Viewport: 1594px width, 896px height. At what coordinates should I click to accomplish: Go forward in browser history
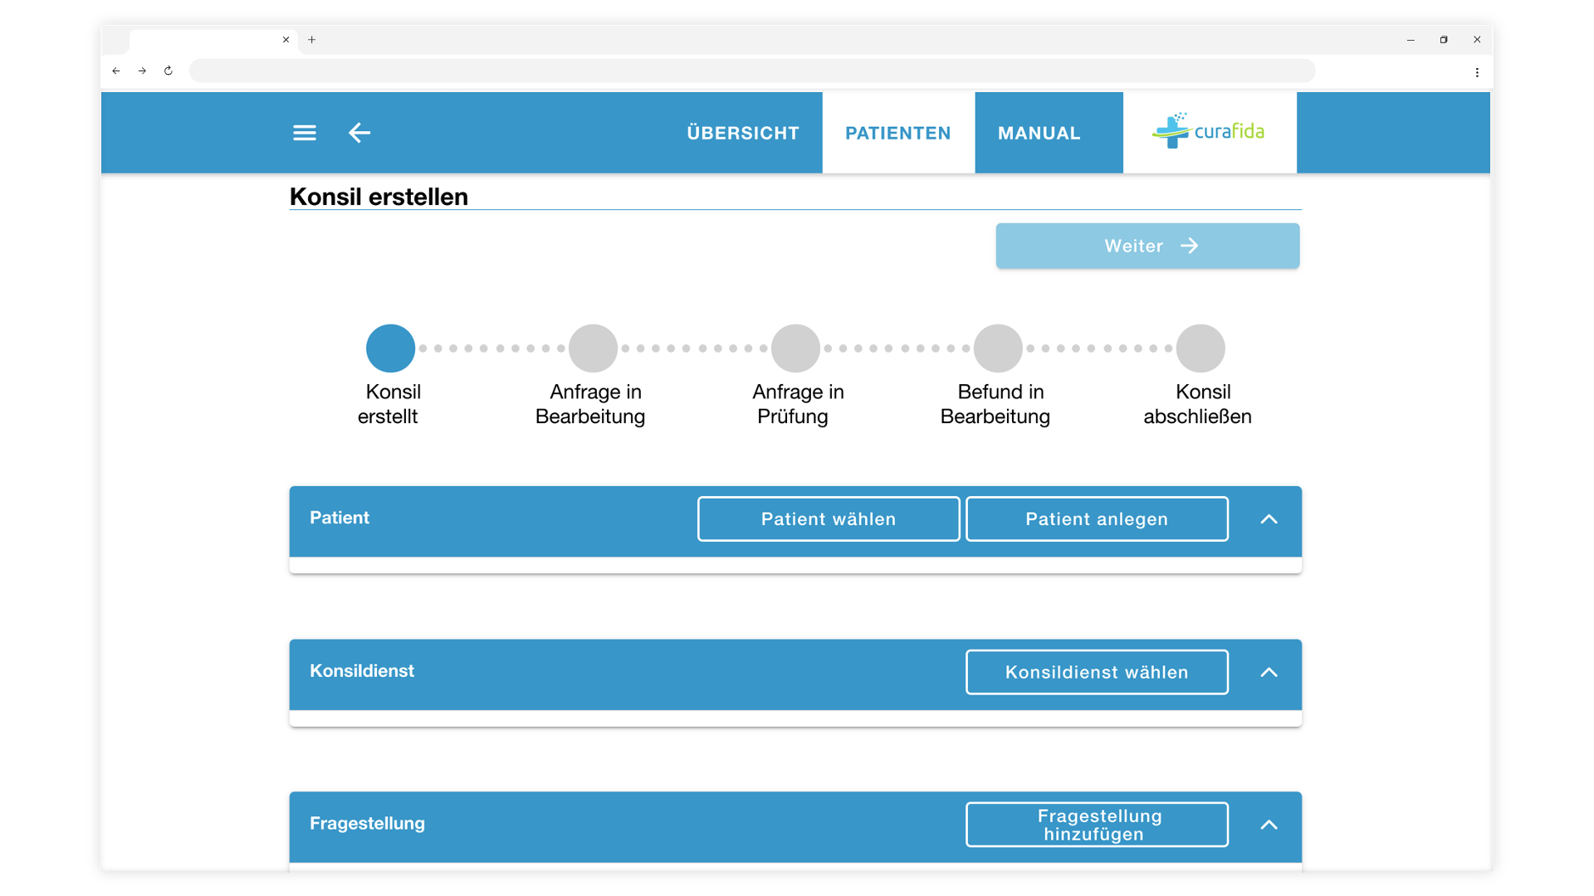[142, 71]
